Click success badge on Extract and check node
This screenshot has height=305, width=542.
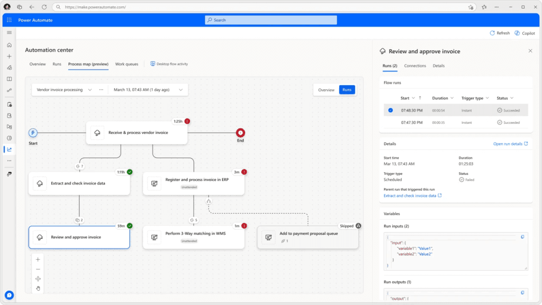(x=130, y=172)
